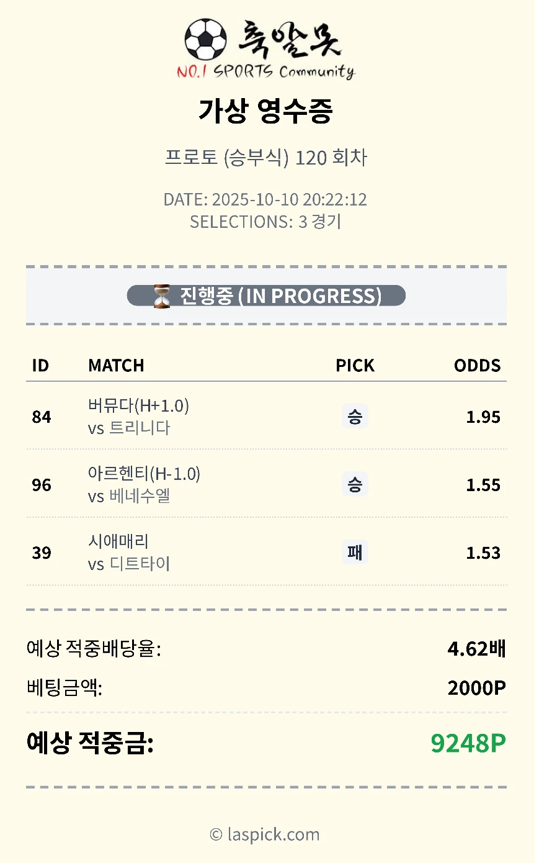This screenshot has height=863, width=552.
Task: Select the 버뮤다(H+1.0) vs 트리니다 match
Action: tap(138, 417)
